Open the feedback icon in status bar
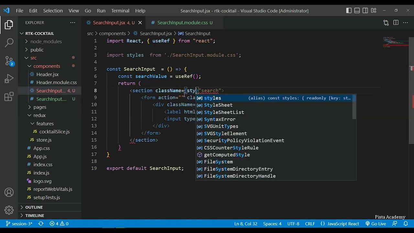The height and width of the screenshot is (233, 414). click(x=395, y=224)
